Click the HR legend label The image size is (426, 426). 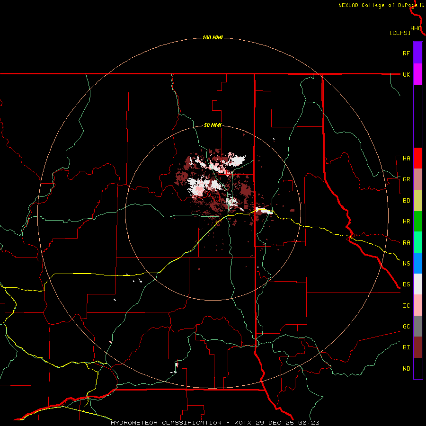406,222
